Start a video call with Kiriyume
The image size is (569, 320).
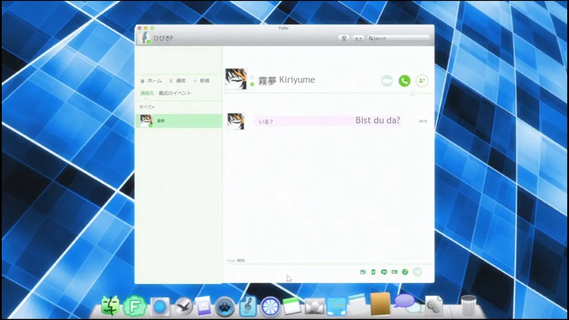pos(387,81)
